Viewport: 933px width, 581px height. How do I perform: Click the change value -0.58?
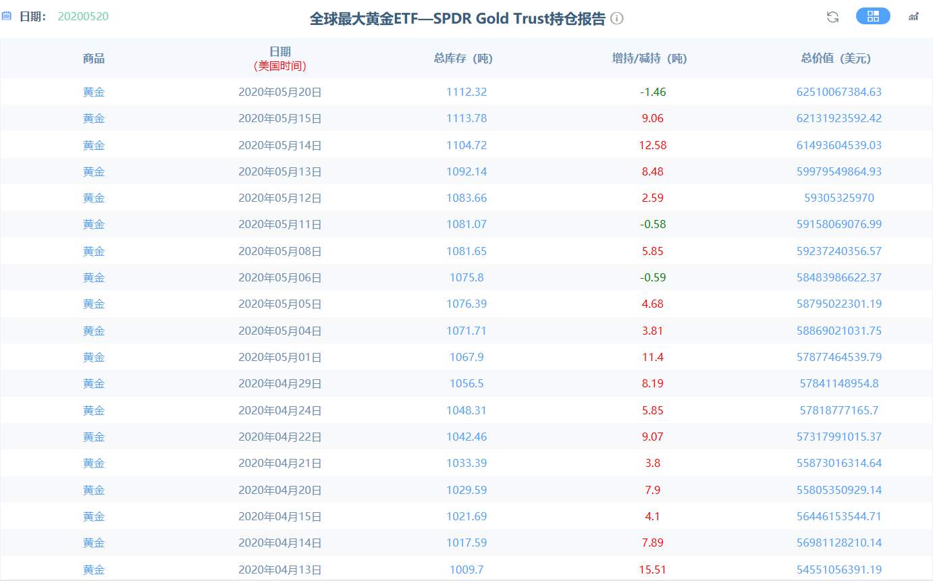click(653, 224)
